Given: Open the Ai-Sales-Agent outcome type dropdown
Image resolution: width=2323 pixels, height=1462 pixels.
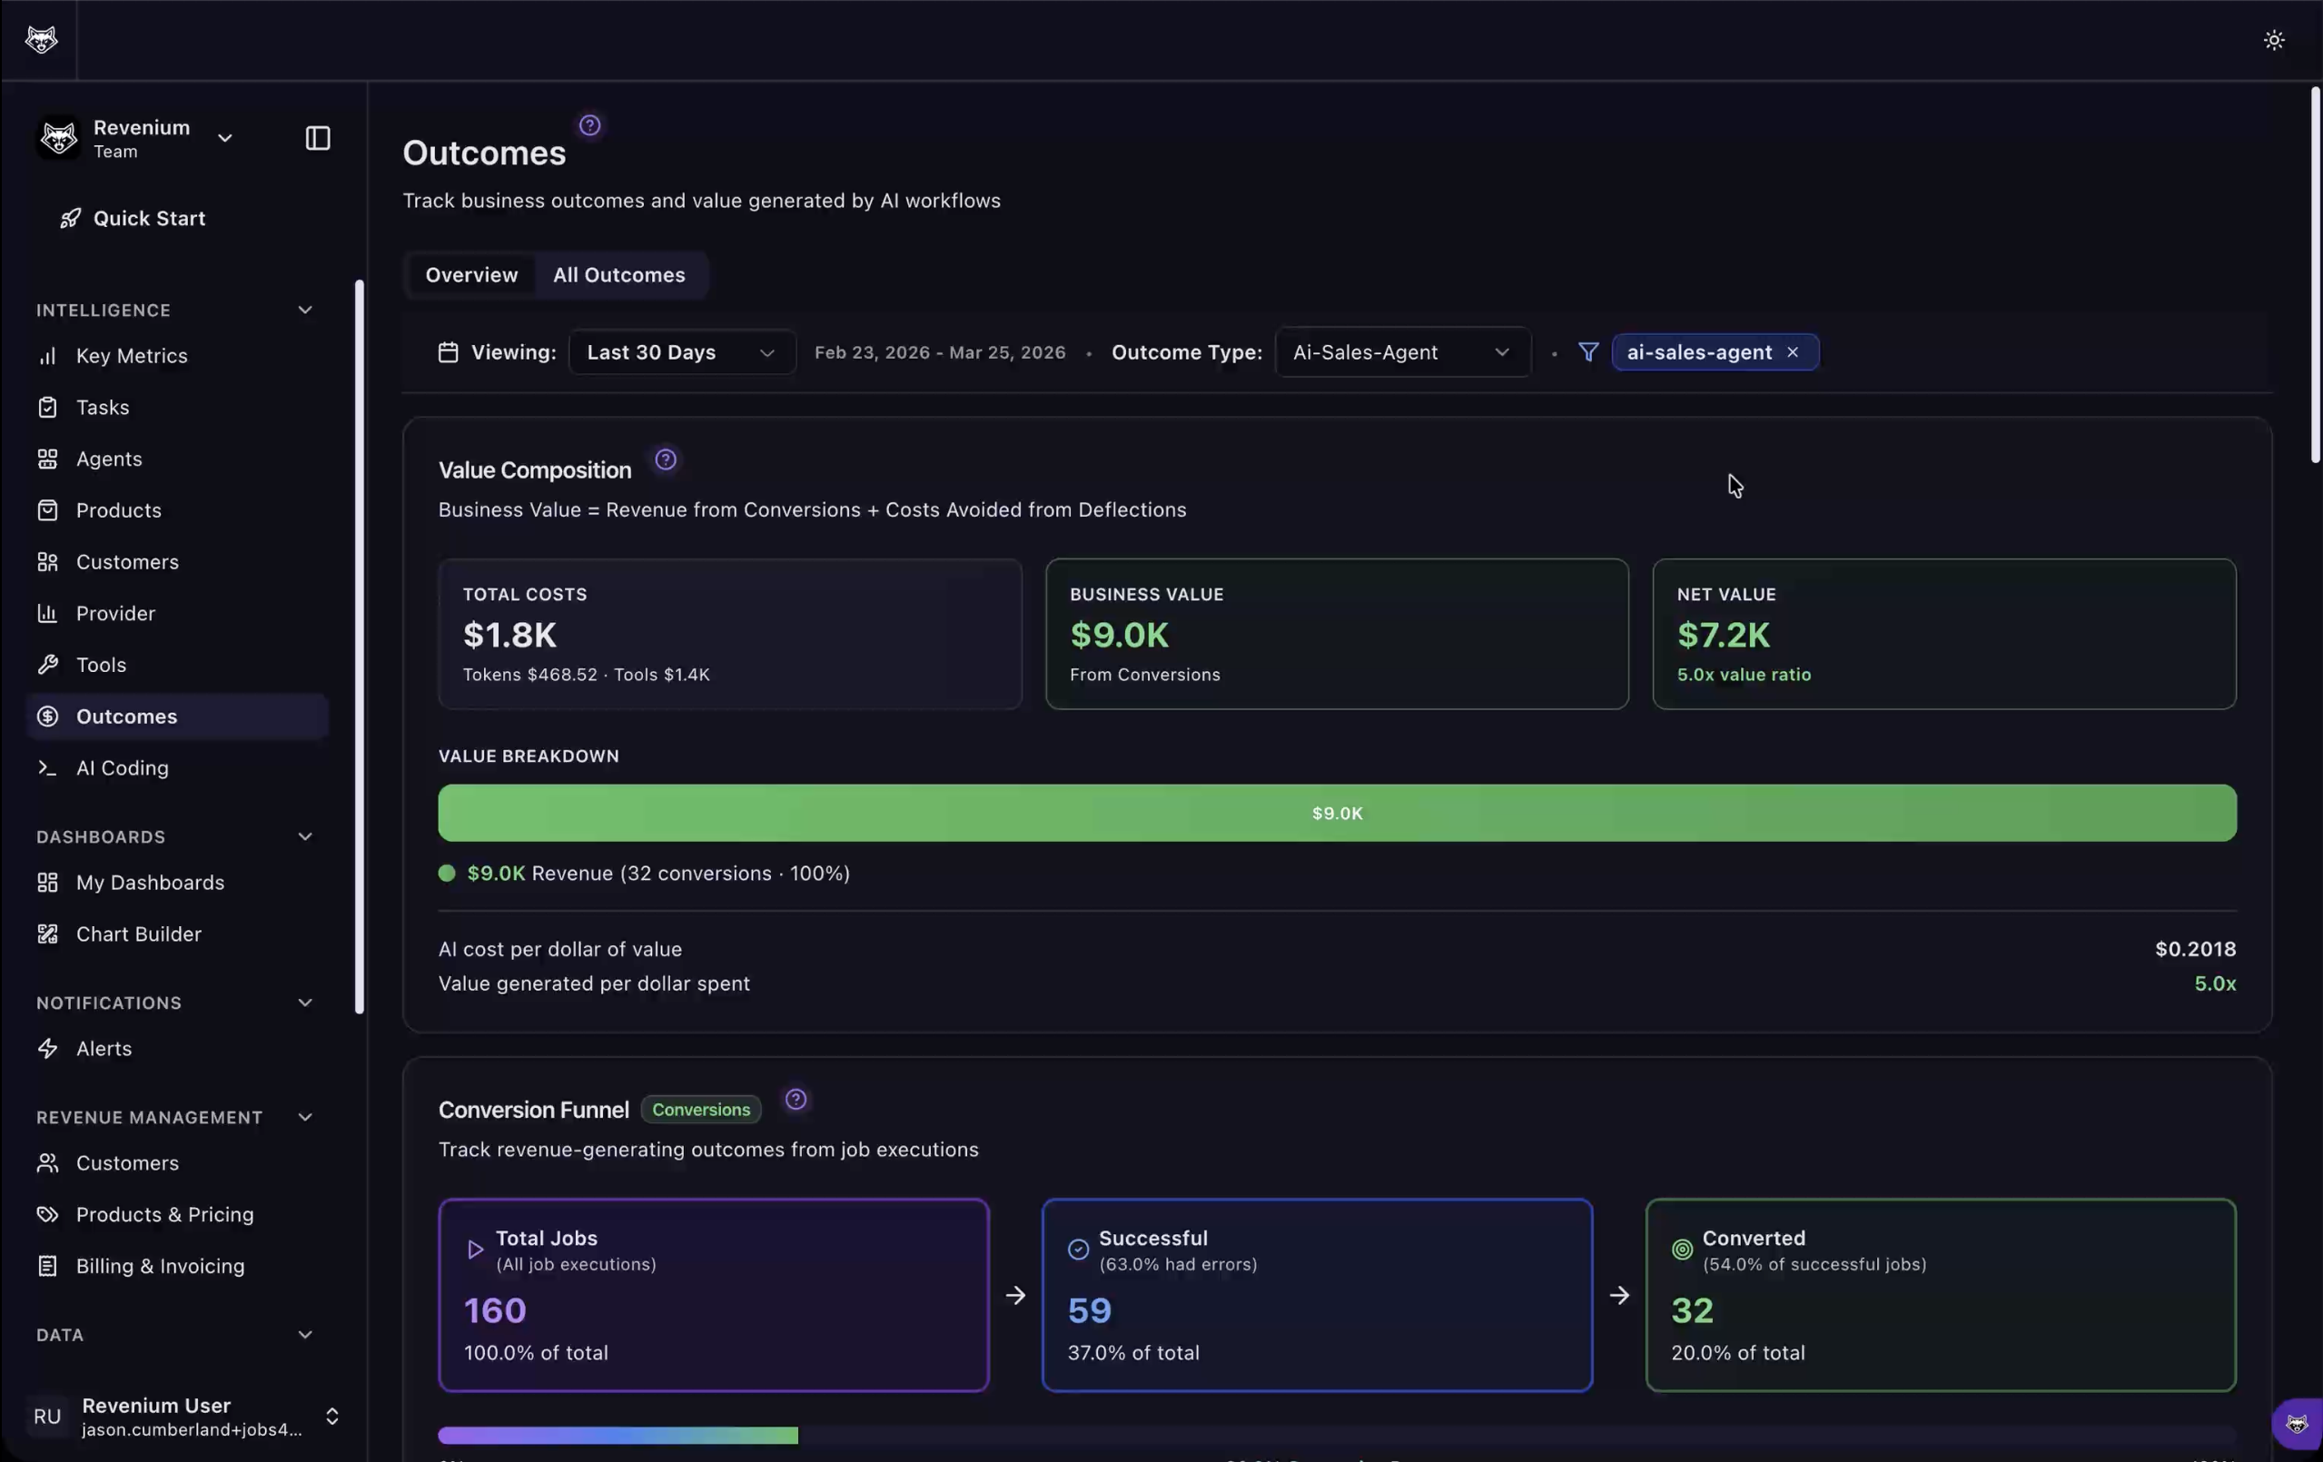Looking at the screenshot, I should [x=1402, y=351].
